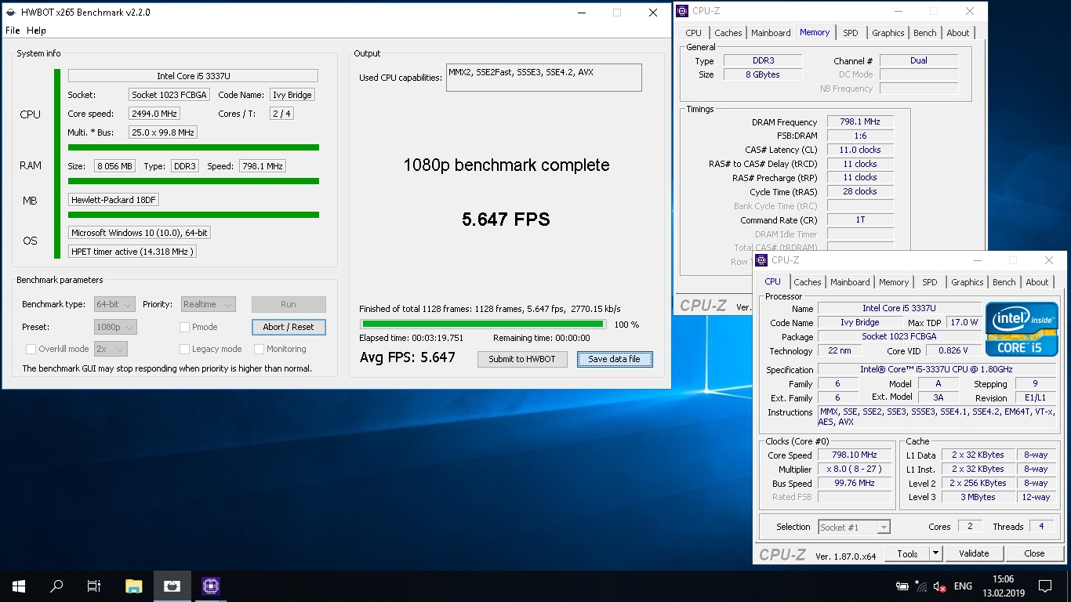Click the Validate button
Image resolution: width=1071 pixels, height=602 pixels.
pyautogui.click(x=974, y=553)
